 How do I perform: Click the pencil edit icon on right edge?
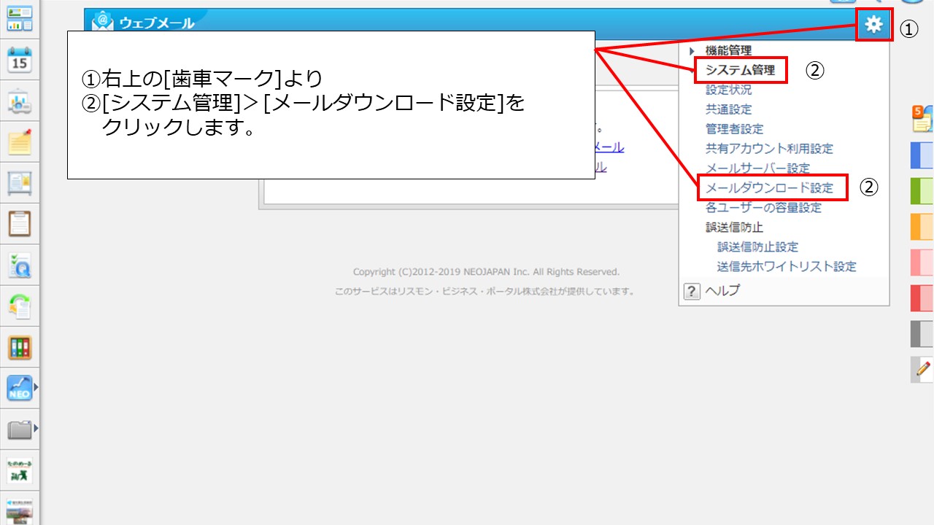click(x=922, y=370)
